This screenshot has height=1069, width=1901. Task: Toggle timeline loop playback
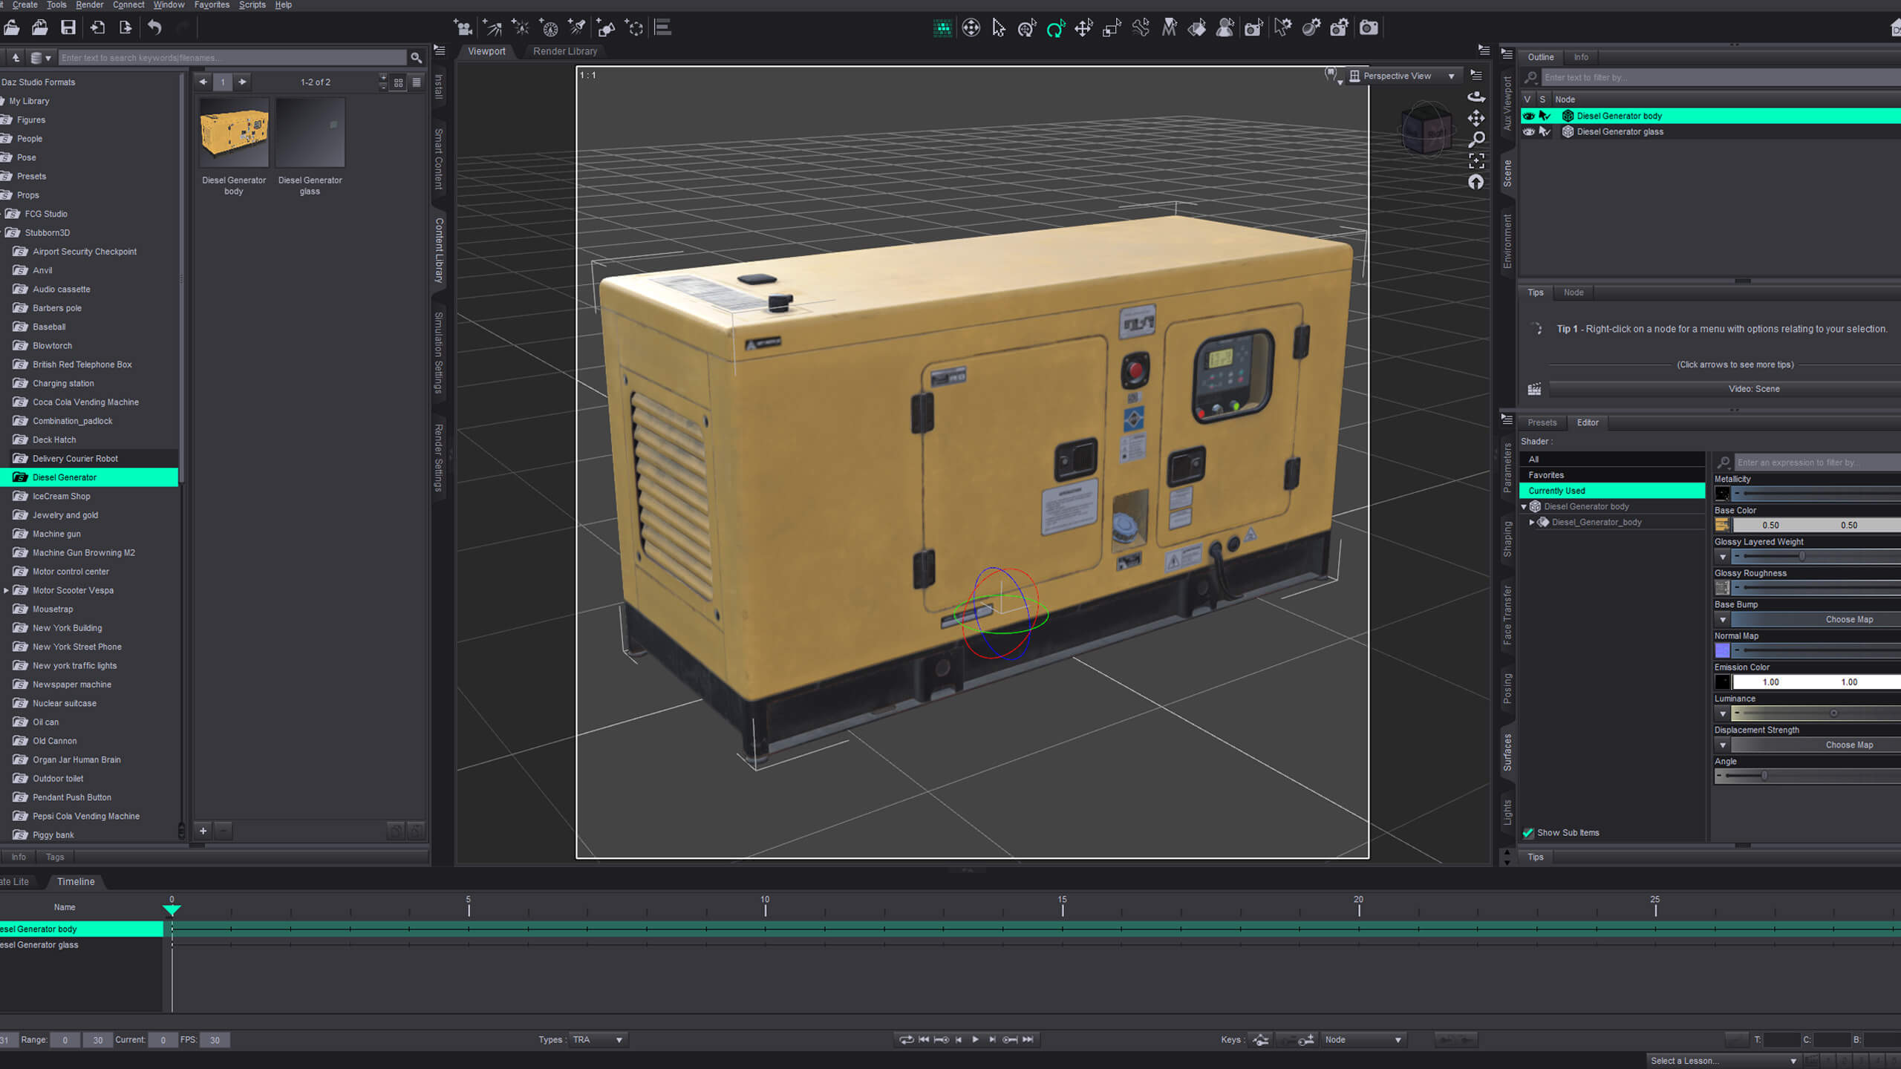pyautogui.click(x=906, y=1040)
